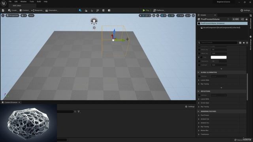Open viewport options hamburger menu
This screenshot has width=253, height=142.
3,15
